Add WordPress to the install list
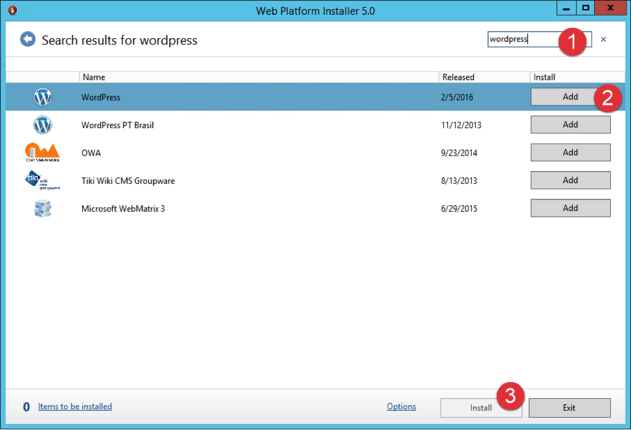 click(570, 96)
